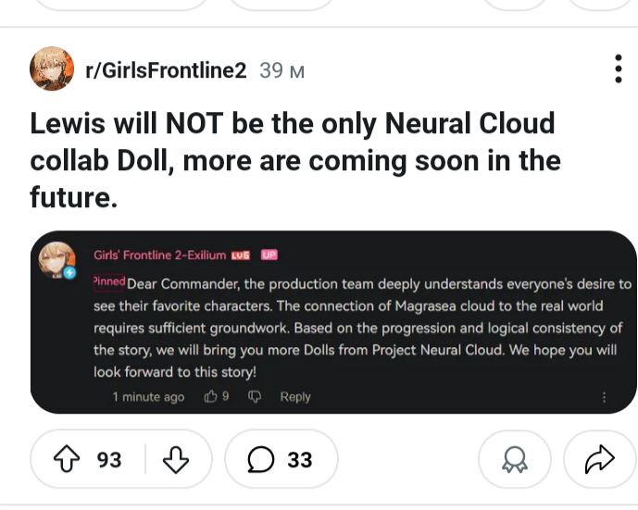The width and height of the screenshot is (638, 510).
Task: Open the pinned comment's three-dot options
Action: pyautogui.click(x=605, y=397)
